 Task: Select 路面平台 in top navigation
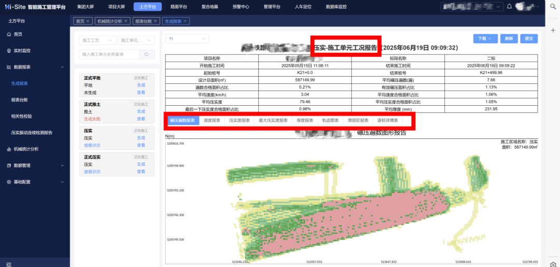point(179,7)
